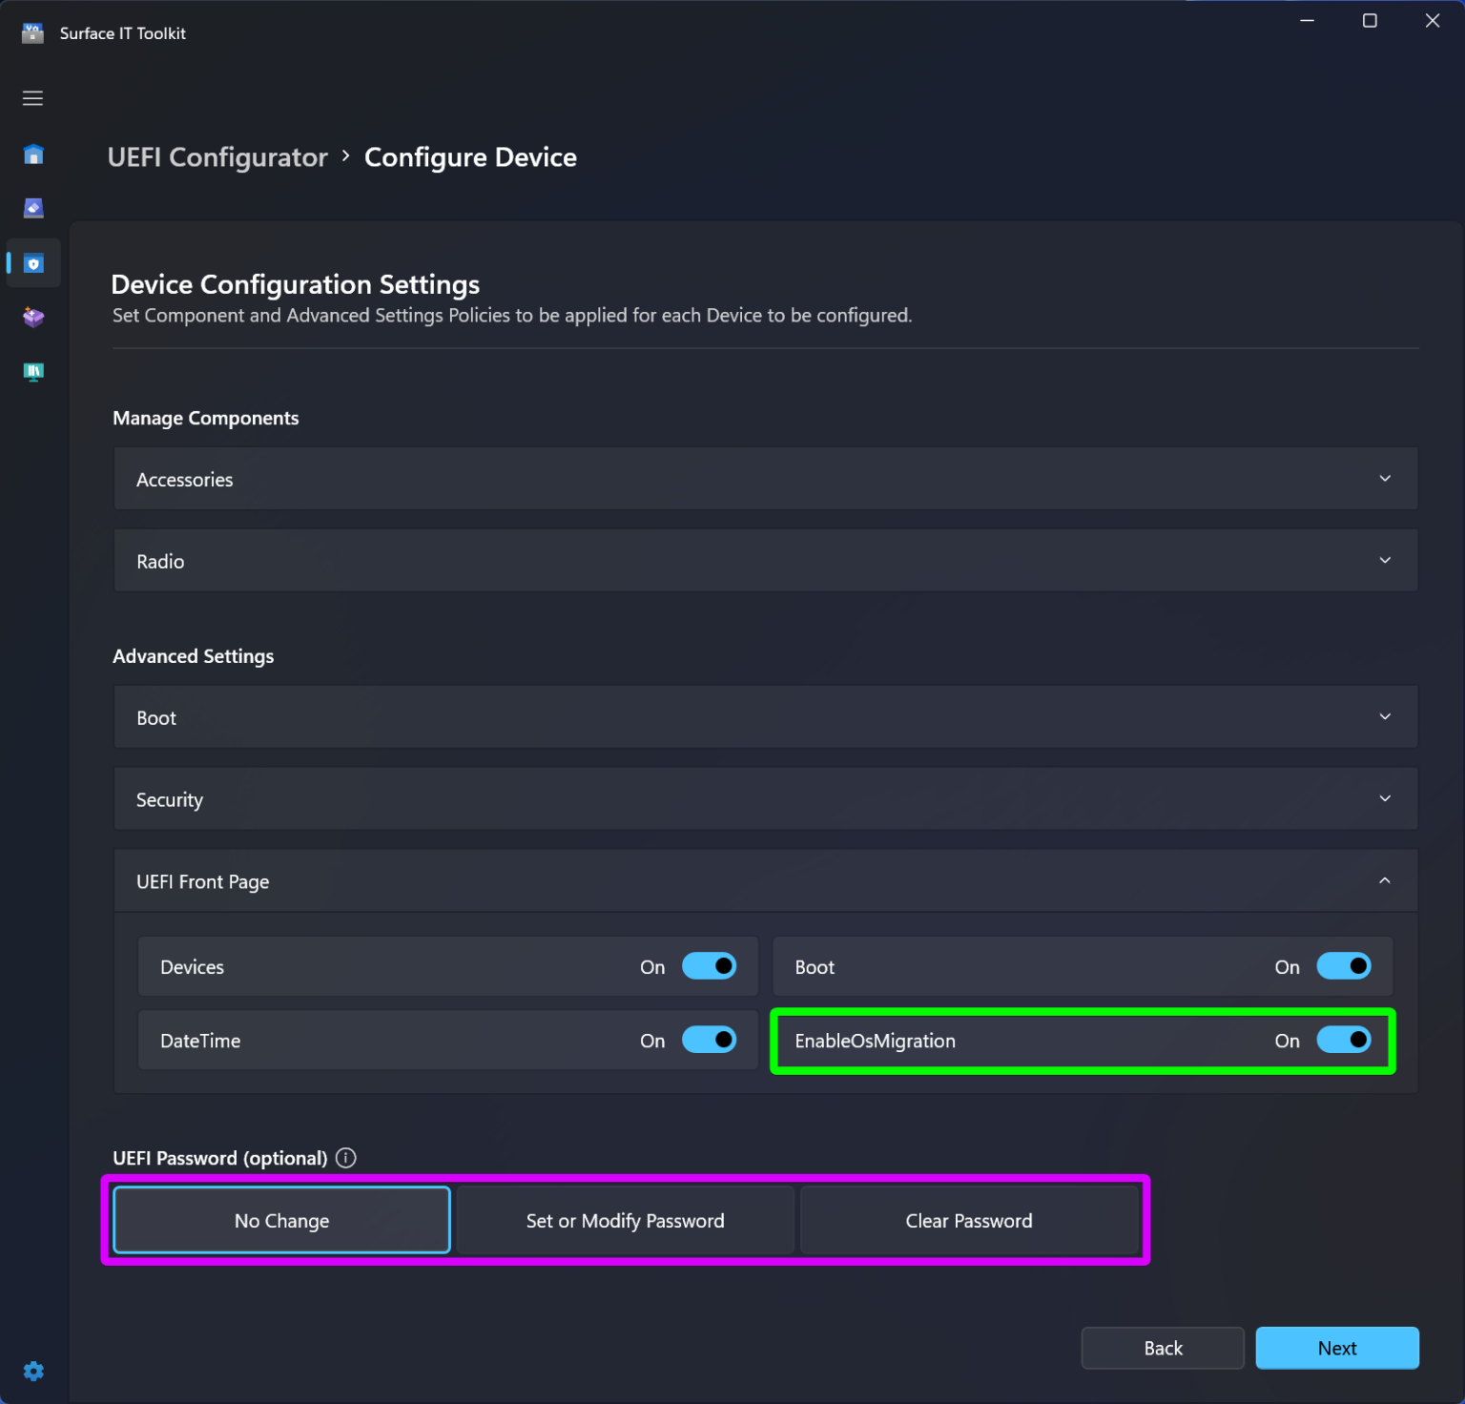
Task: Click the Surface IT Toolkit app icon
Action: [x=34, y=31]
